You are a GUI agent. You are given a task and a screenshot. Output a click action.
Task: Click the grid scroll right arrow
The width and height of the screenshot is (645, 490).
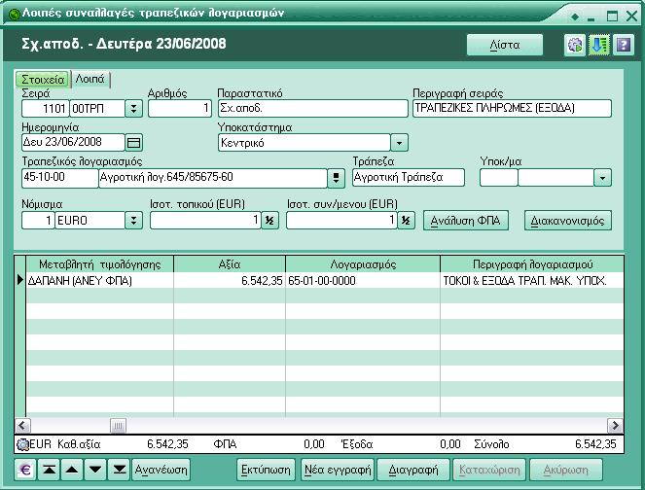(616, 426)
